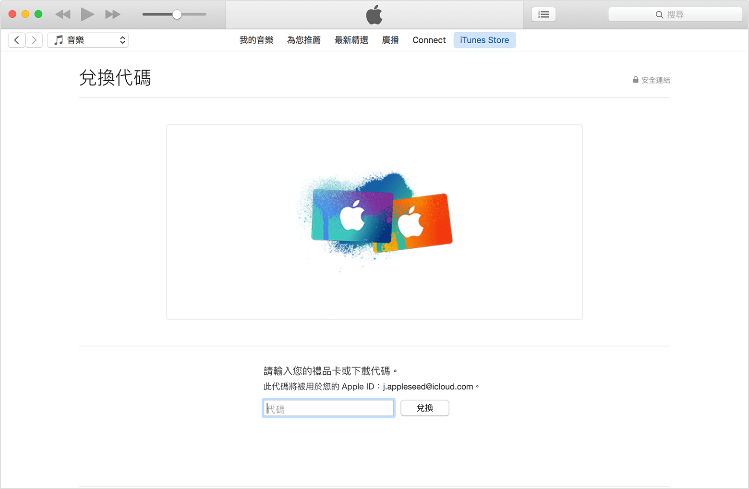Open the 為您推薦 tab
Image resolution: width=749 pixels, height=489 pixels.
tap(304, 40)
